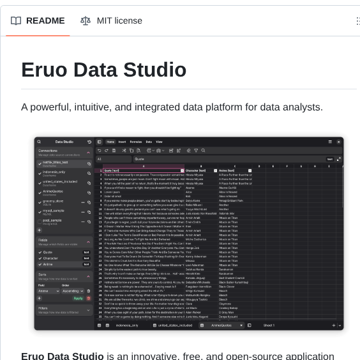Hide the Quote field via its checkmark

coord(40,252)
